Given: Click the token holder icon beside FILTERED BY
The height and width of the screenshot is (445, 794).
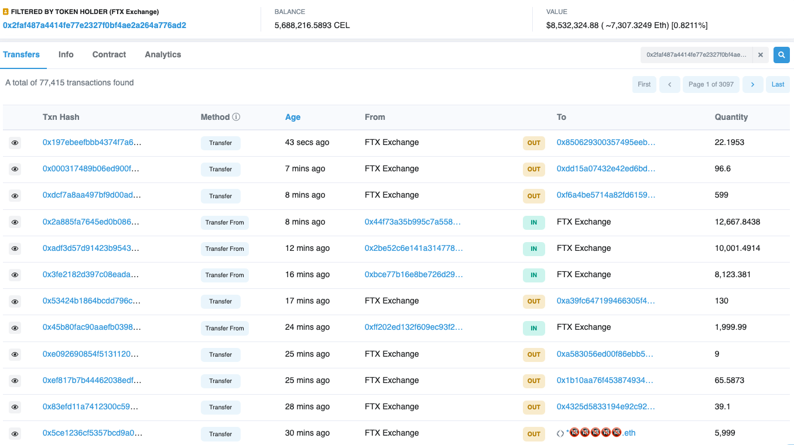Looking at the screenshot, I should point(6,12).
